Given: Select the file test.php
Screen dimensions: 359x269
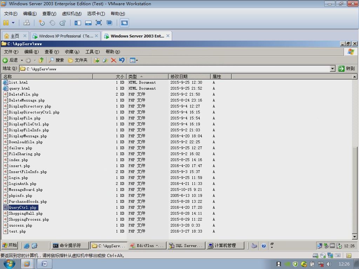Looking at the screenshot, I should pyautogui.click(x=17, y=231).
